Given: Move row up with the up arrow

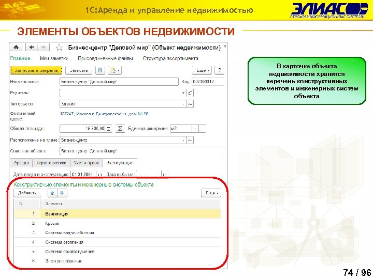Looking at the screenshot, I should (52, 193).
